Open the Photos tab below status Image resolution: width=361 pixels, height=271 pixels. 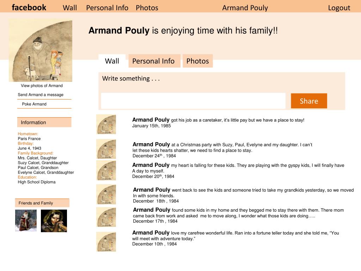197,61
